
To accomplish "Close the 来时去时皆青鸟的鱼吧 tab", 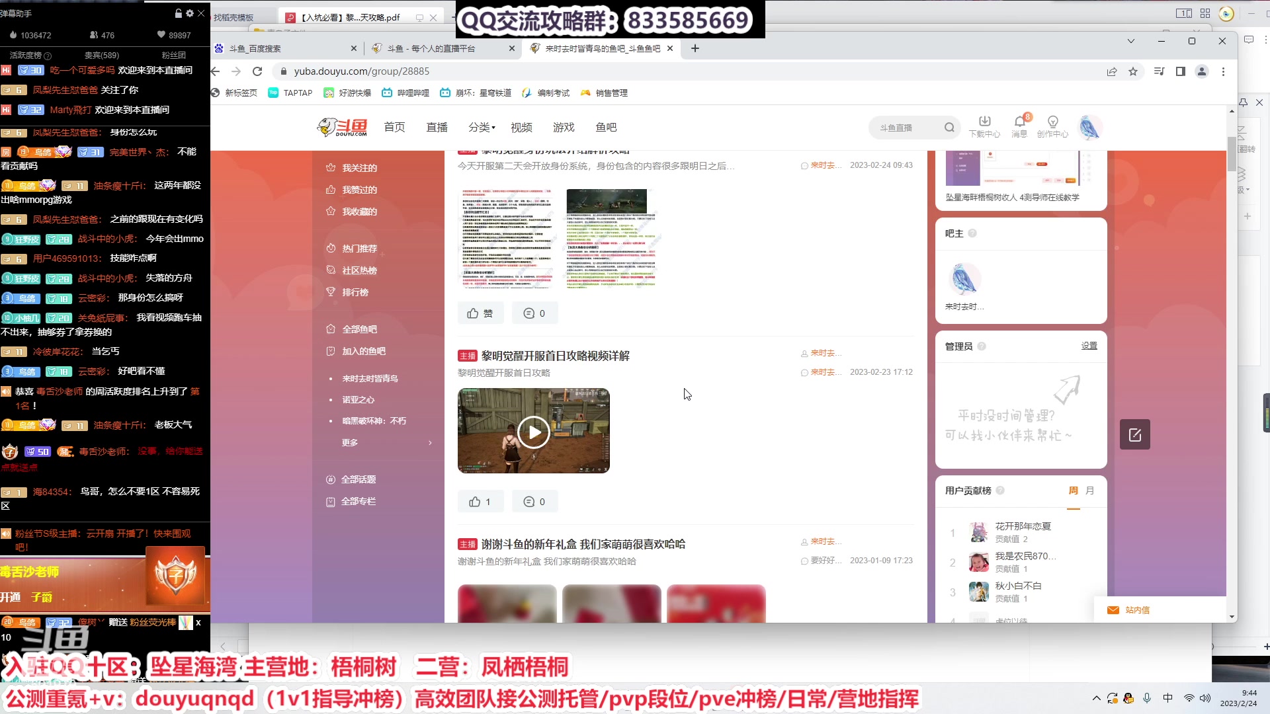I will [x=670, y=48].
